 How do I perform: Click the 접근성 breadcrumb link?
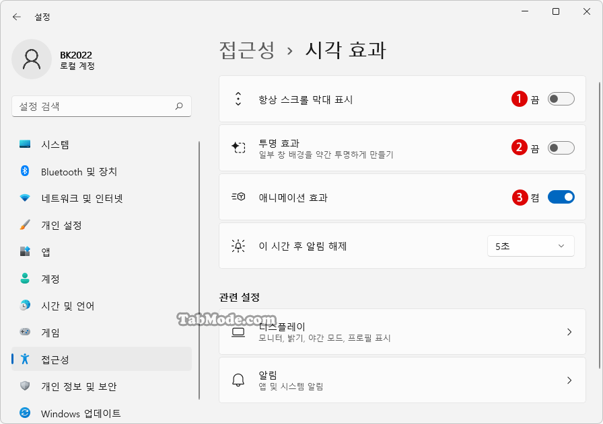point(247,50)
